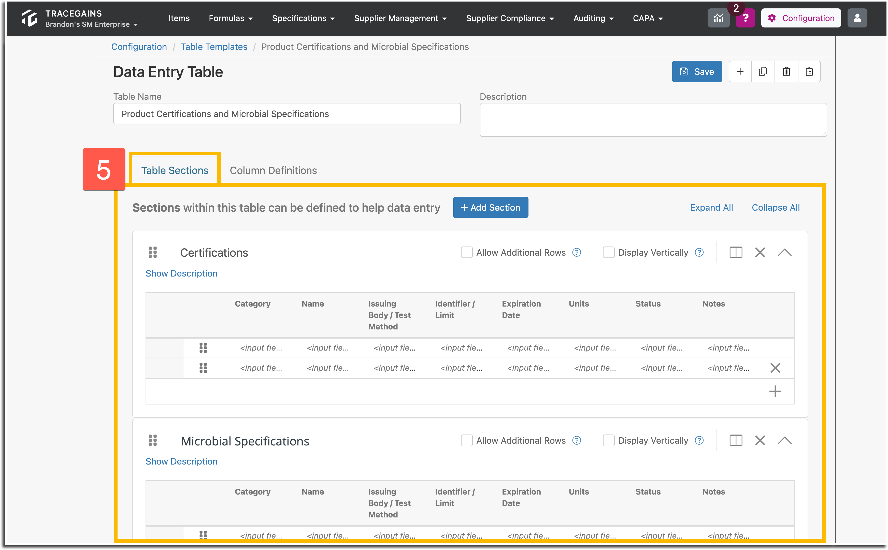Image resolution: width=888 pixels, height=550 pixels.
Task: Show Description for Microbial Specifications section
Action: (181, 461)
